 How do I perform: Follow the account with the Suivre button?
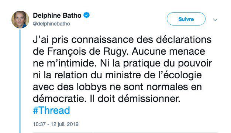[186, 19]
